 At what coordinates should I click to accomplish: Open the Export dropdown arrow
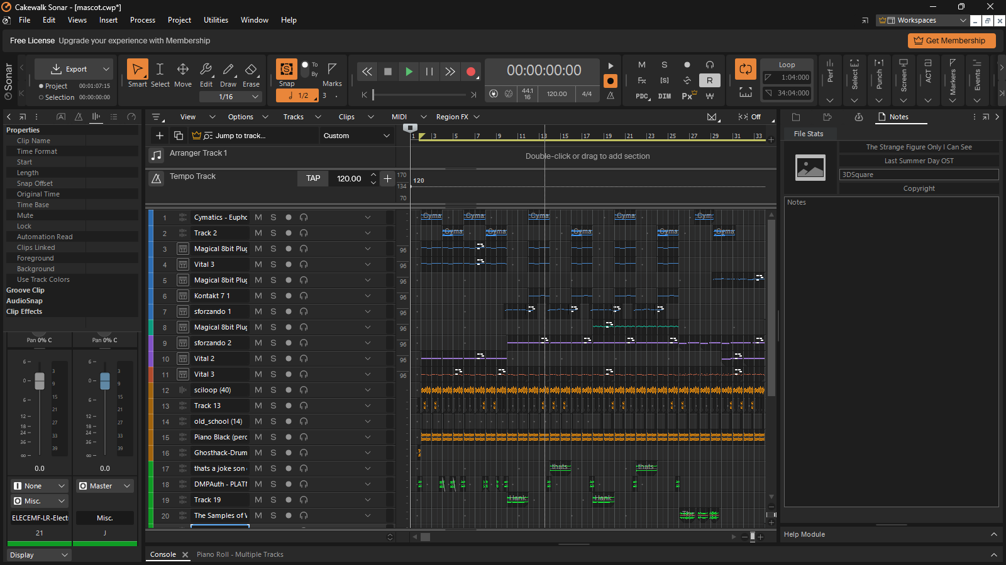(x=106, y=69)
